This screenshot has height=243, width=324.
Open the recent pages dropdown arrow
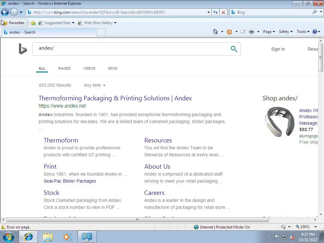coord(21,12)
